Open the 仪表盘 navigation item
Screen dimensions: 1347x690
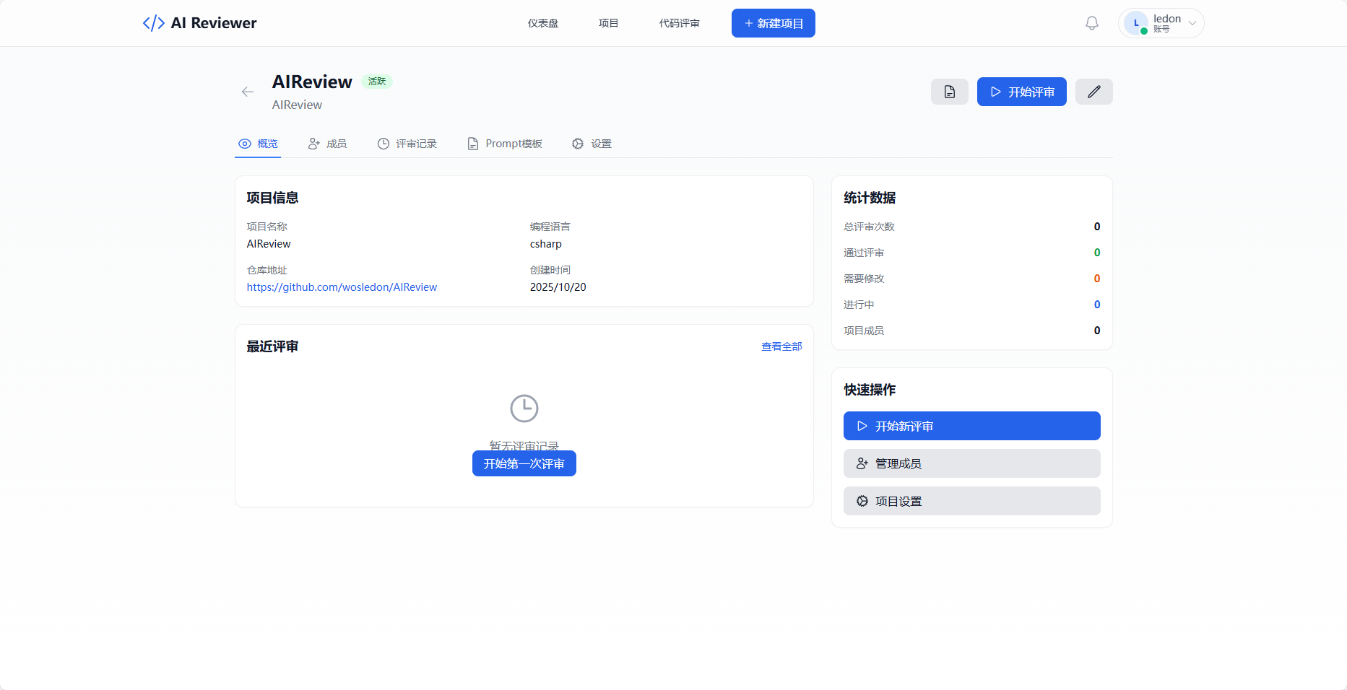click(543, 23)
